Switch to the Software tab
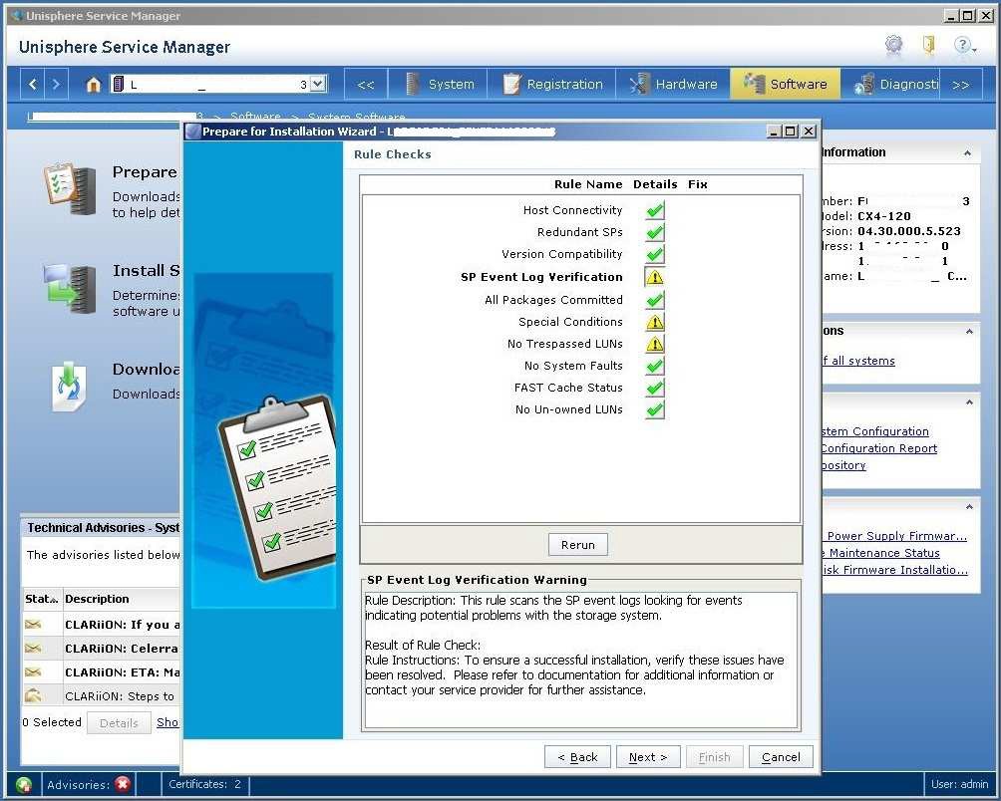 (x=786, y=84)
